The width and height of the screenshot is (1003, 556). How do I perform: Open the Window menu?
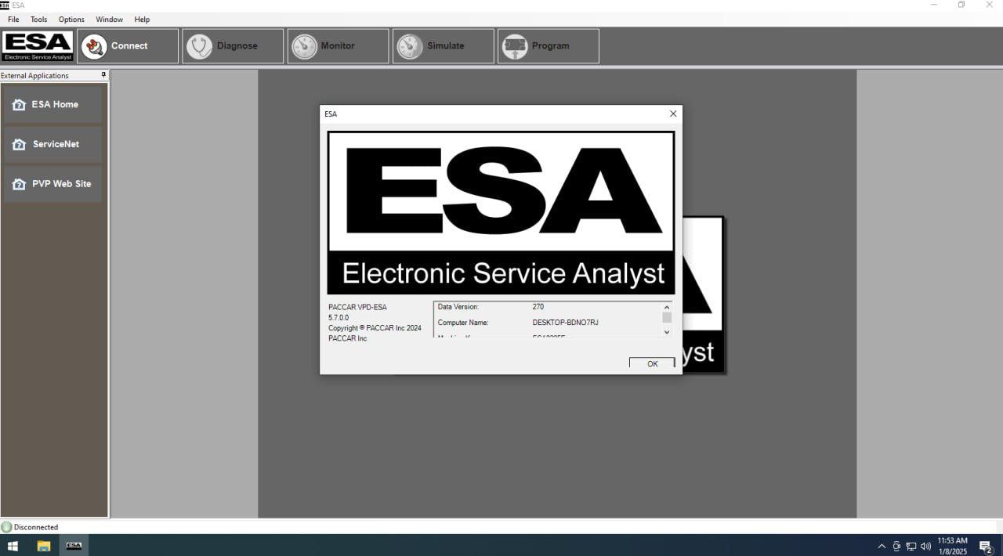pos(109,20)
